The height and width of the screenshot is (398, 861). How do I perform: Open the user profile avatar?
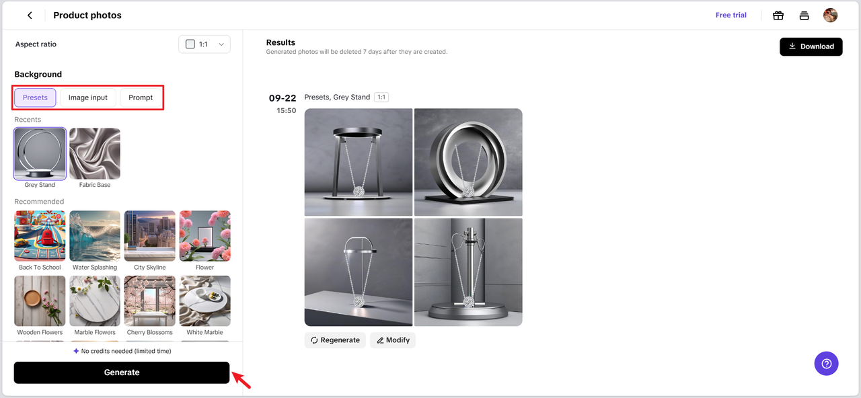pos(830,15)
